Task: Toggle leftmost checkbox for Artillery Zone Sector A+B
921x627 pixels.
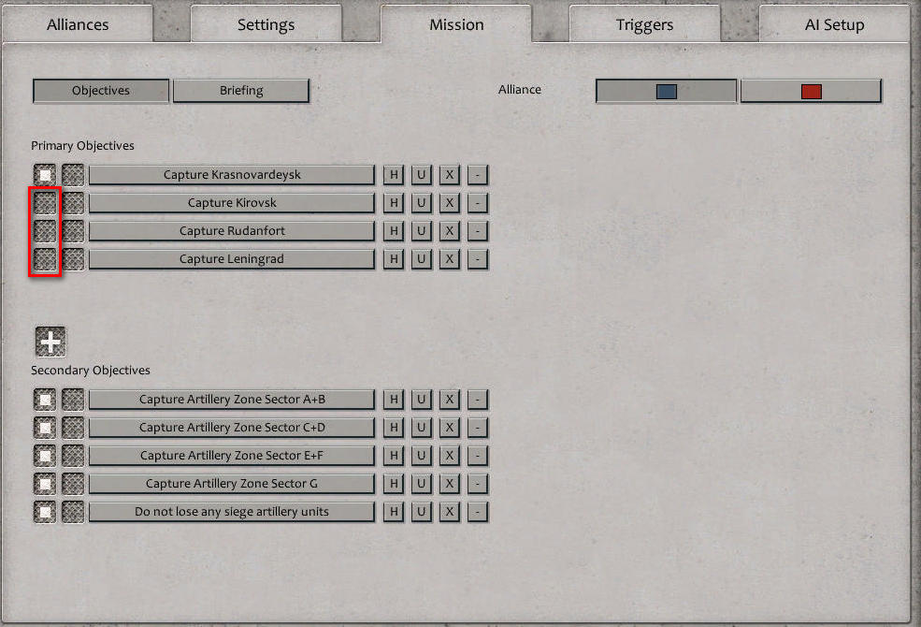Action: [x=45, y=400]
